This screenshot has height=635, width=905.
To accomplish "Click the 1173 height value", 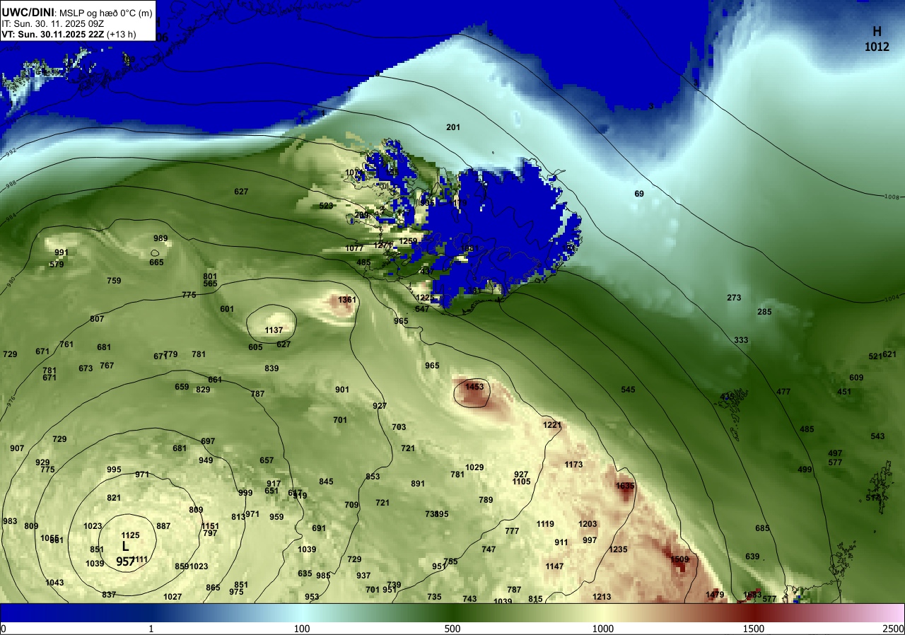I will coord(573,465).
